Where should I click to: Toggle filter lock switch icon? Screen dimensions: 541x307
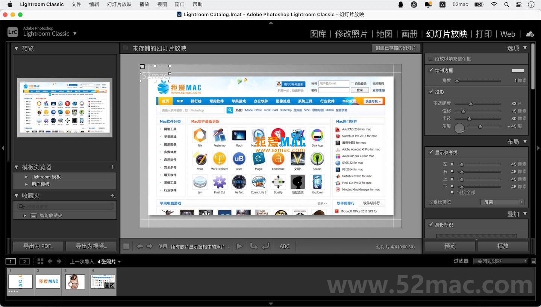coord(533,261)
